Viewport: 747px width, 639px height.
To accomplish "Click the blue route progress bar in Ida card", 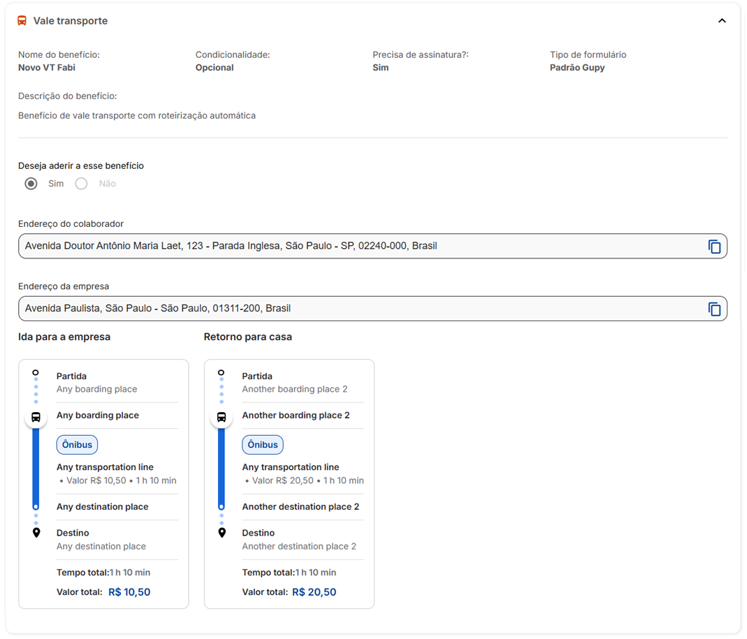I will [x=36, y=464].
